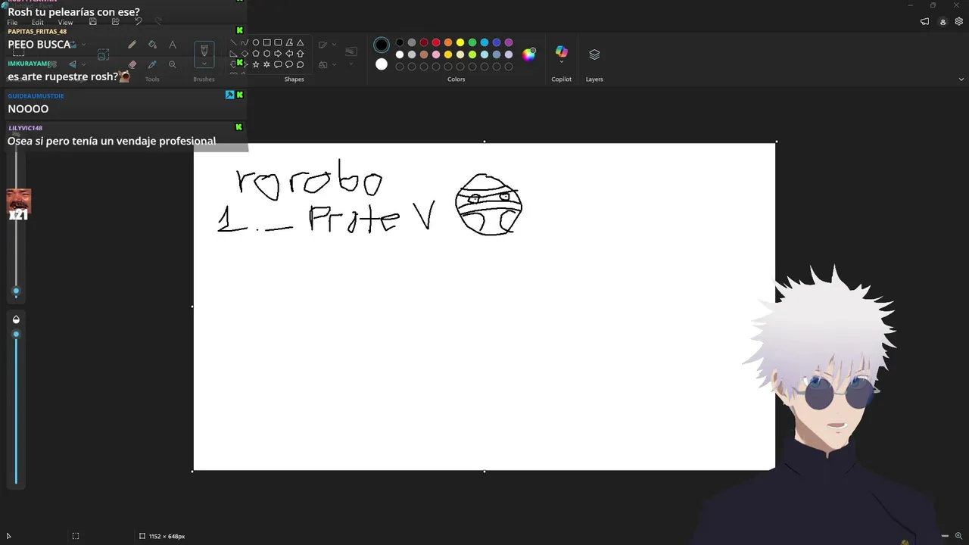Pick the pink color swatch
Image resolution: width=969 pixels, height=545 pixels.
tap(436, 54)
